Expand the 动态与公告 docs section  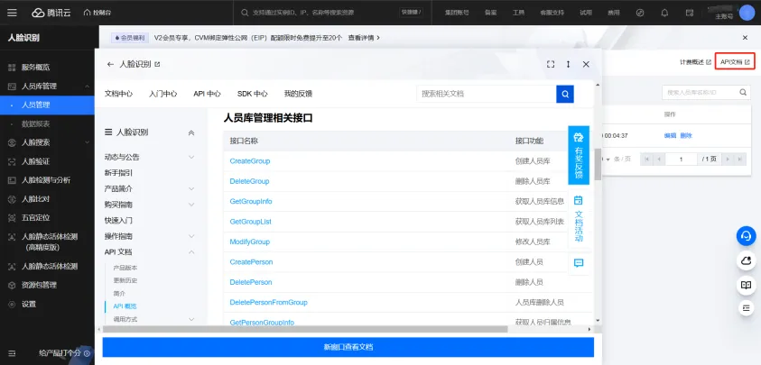pyautogui.click(x=190, y=157)
